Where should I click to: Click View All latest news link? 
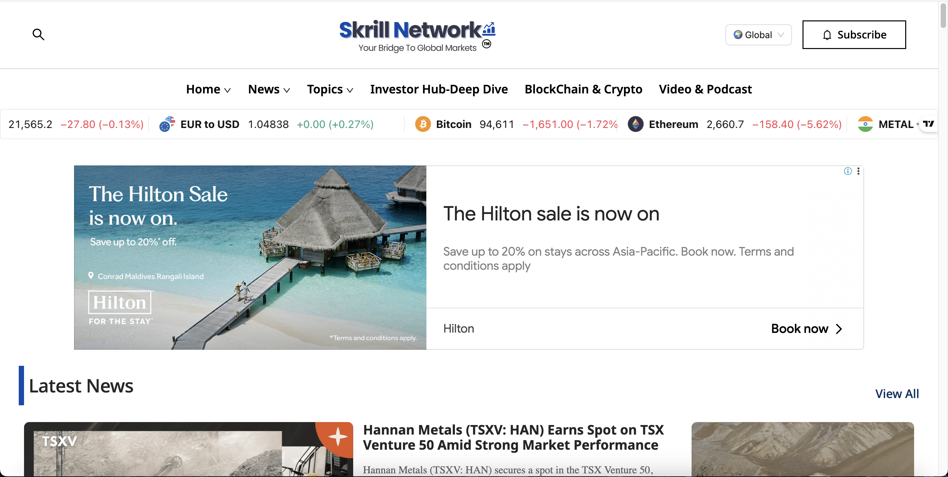(x=896, y=394)
